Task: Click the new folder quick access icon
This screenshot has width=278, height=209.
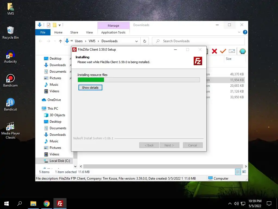Action: pos(55,25)
